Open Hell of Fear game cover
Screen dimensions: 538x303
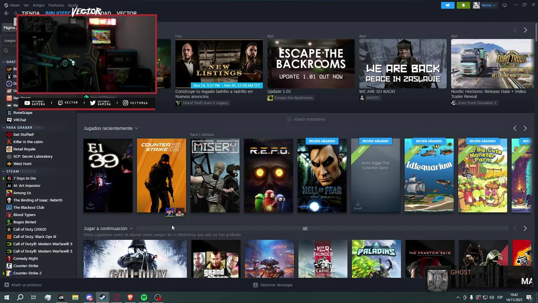tap(322, 175)
